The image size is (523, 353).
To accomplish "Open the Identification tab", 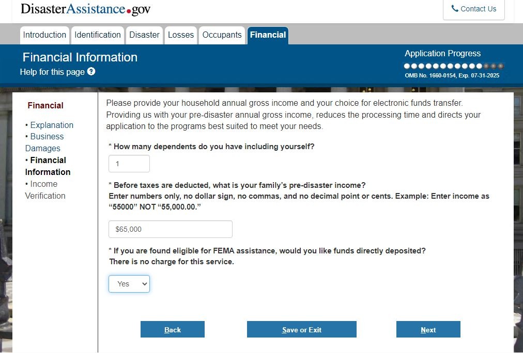I will tap(98, 35).
